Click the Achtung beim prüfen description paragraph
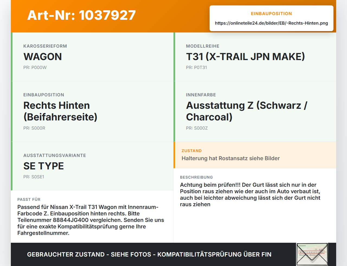 click(x=250, y=195)
